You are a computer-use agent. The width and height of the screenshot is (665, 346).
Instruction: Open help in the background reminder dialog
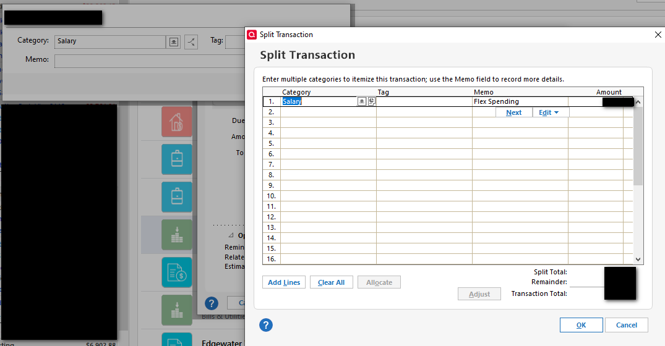click(x=211, y=303)
